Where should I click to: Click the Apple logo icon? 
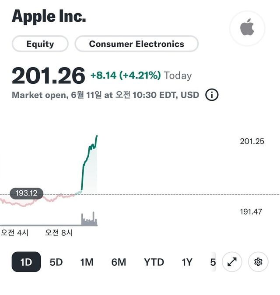point(247,29)
